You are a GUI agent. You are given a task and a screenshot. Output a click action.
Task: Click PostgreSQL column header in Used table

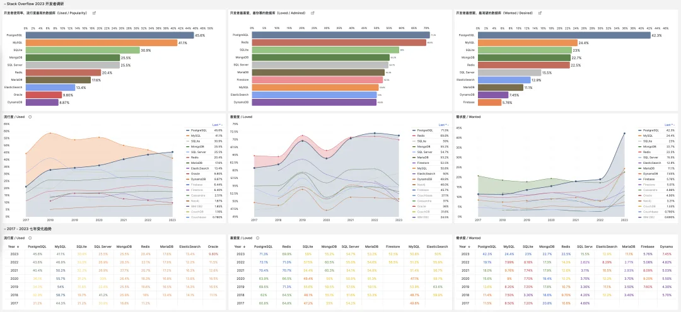point(37,246)
